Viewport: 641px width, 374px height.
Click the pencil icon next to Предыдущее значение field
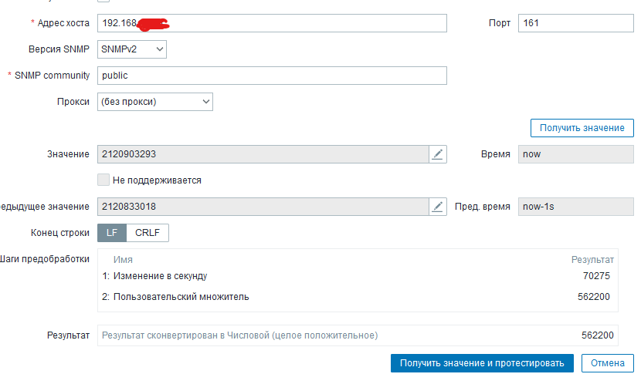pyautogui.click(x=438, y=207)
